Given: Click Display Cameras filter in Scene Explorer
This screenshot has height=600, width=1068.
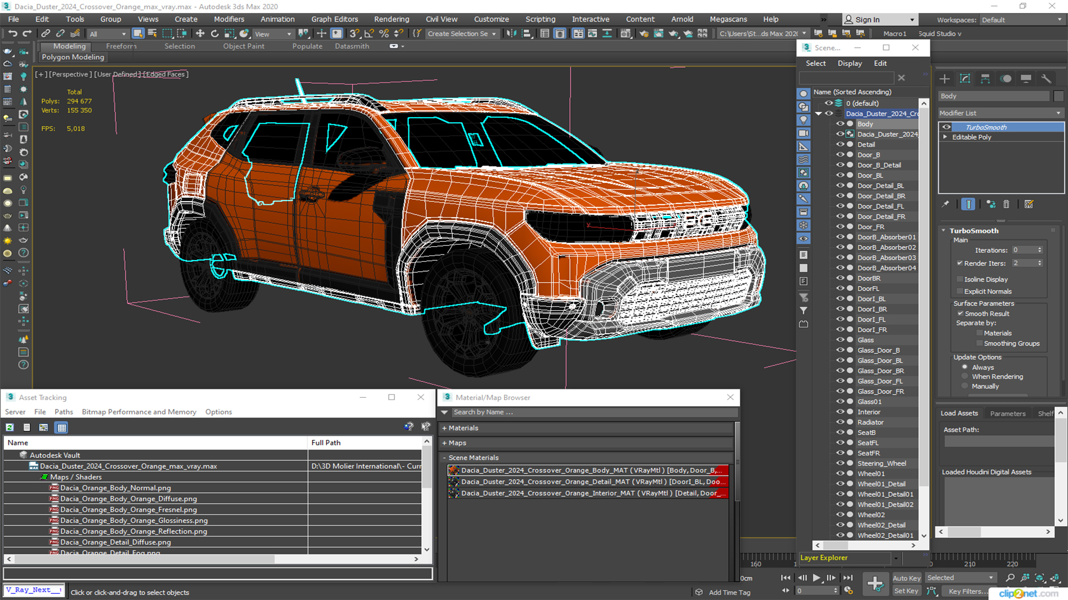Looking at the screenshot, I should [803, 133].
